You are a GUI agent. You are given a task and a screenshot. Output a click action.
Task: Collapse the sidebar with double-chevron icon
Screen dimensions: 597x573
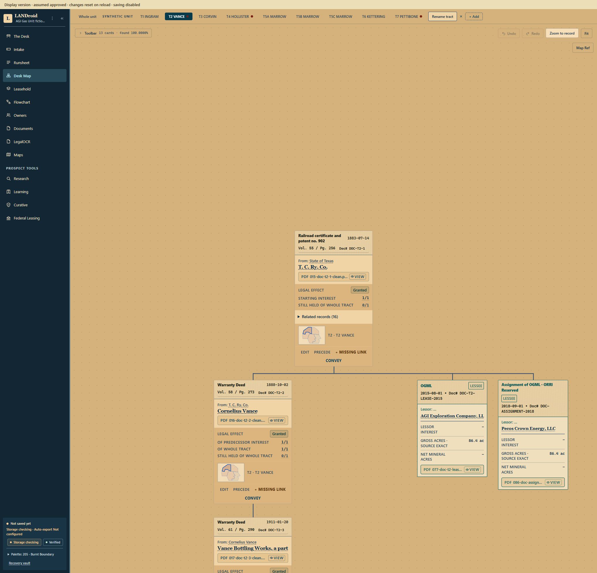coord(62,18)
